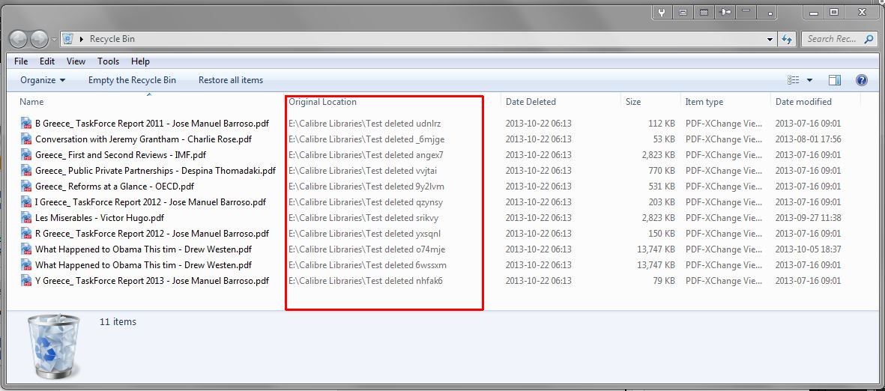Open Help with the blue question mark

point(861,80)
